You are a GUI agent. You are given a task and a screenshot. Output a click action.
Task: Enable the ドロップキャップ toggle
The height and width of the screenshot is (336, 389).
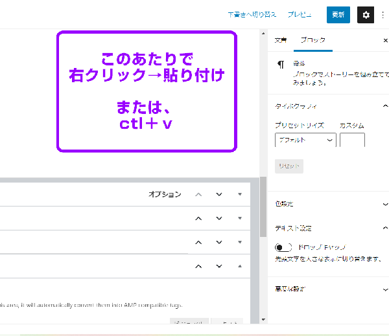point(283,247)
